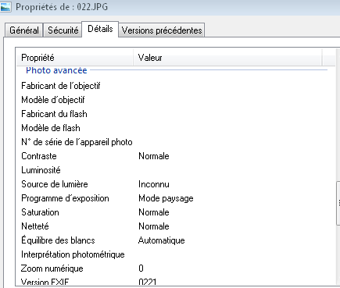Select the Zoom numérique row
The image size is (340, 288).
pyautogui.click(x=176, y=268)
